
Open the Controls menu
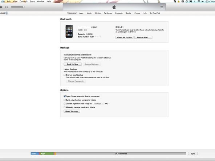point(24,1)
